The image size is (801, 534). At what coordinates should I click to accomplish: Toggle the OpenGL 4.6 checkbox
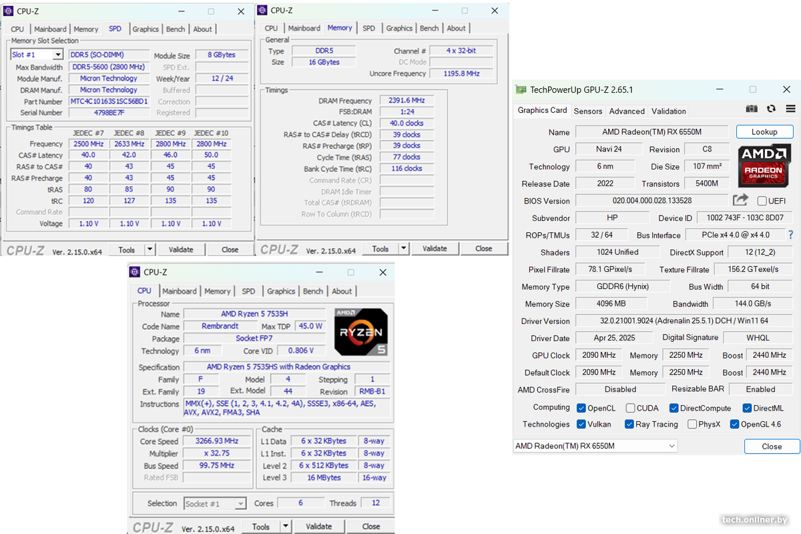[734, 424]
